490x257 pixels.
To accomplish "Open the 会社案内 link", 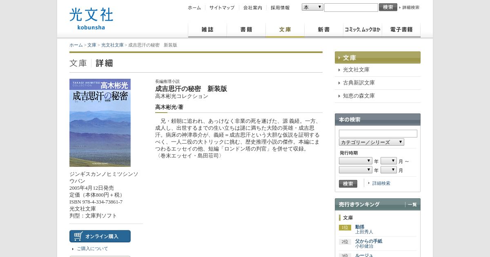I will (253, 7).
